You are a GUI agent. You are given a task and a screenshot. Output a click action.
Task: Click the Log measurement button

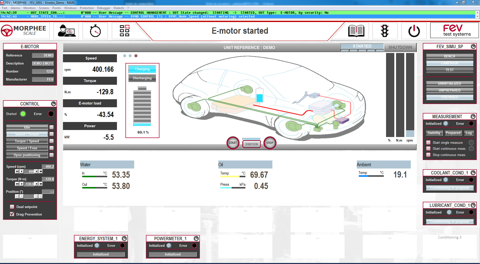click(469, 133)
